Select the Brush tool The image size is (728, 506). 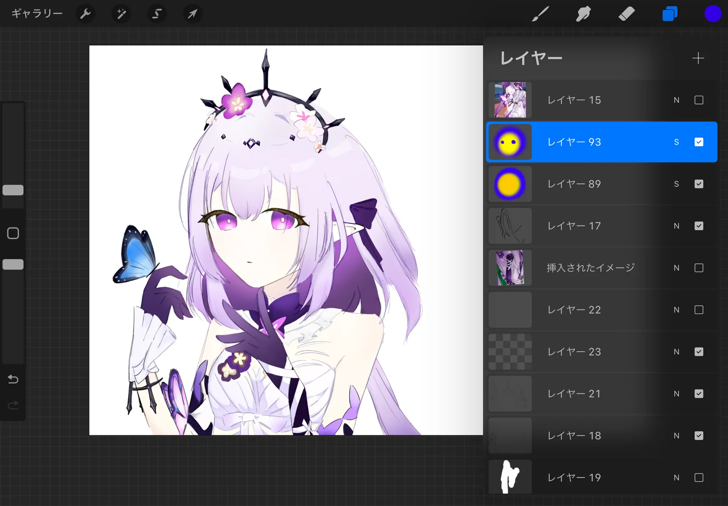540,14
